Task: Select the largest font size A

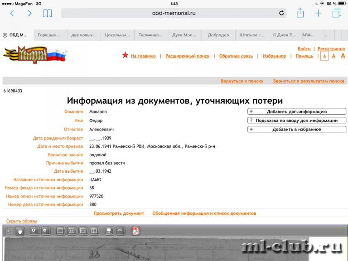Action: point(343,56)
